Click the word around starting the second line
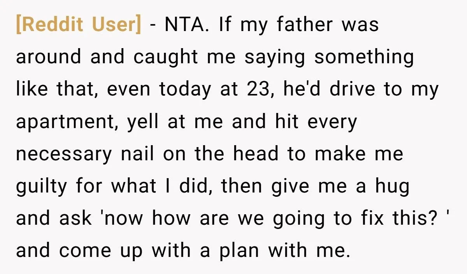467x274 pixels. 49,57
